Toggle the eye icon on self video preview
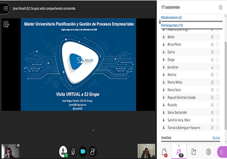 (18, 146)
